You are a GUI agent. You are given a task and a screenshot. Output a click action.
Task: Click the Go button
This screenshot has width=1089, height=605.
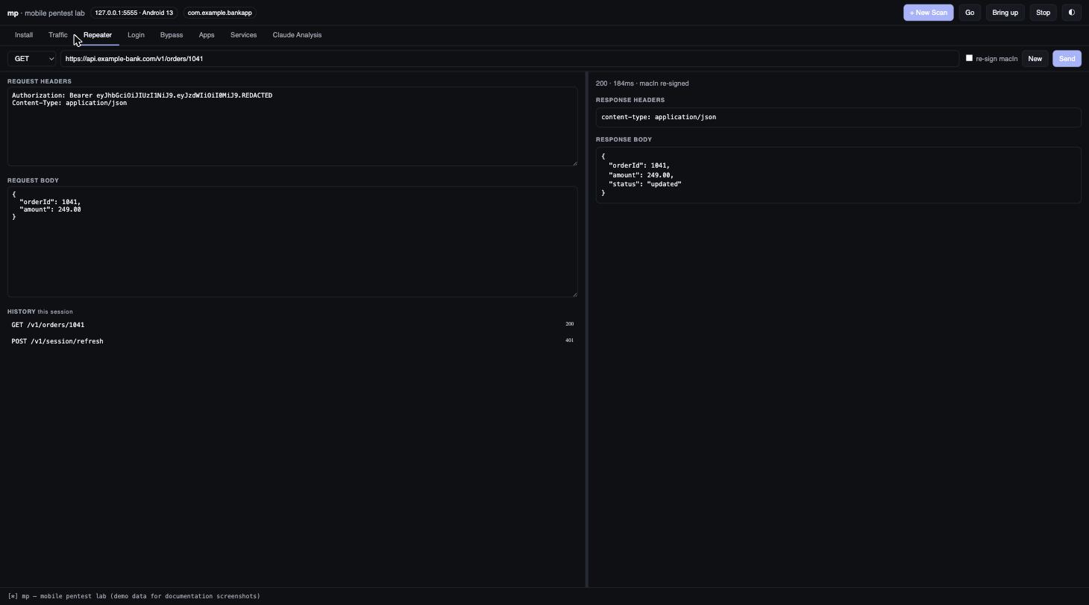(970, 13)
